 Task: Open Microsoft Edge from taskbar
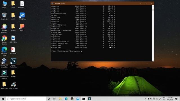66,99
